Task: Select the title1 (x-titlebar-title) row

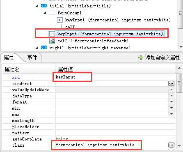Action: pyautogui.click(x=80, y=6)
